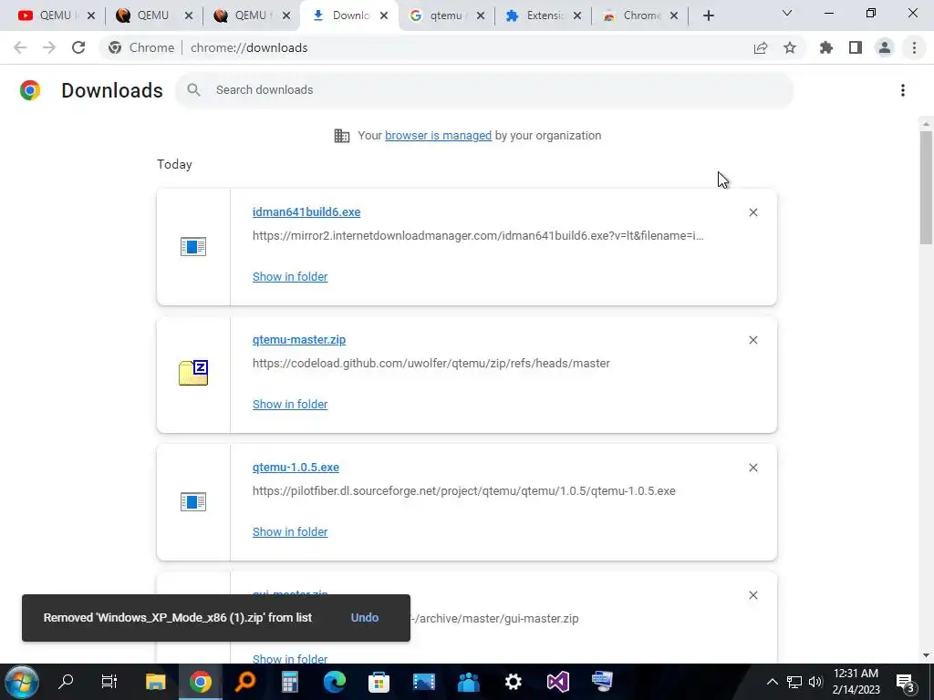Open the profile avatar menu

pos(885,47)
